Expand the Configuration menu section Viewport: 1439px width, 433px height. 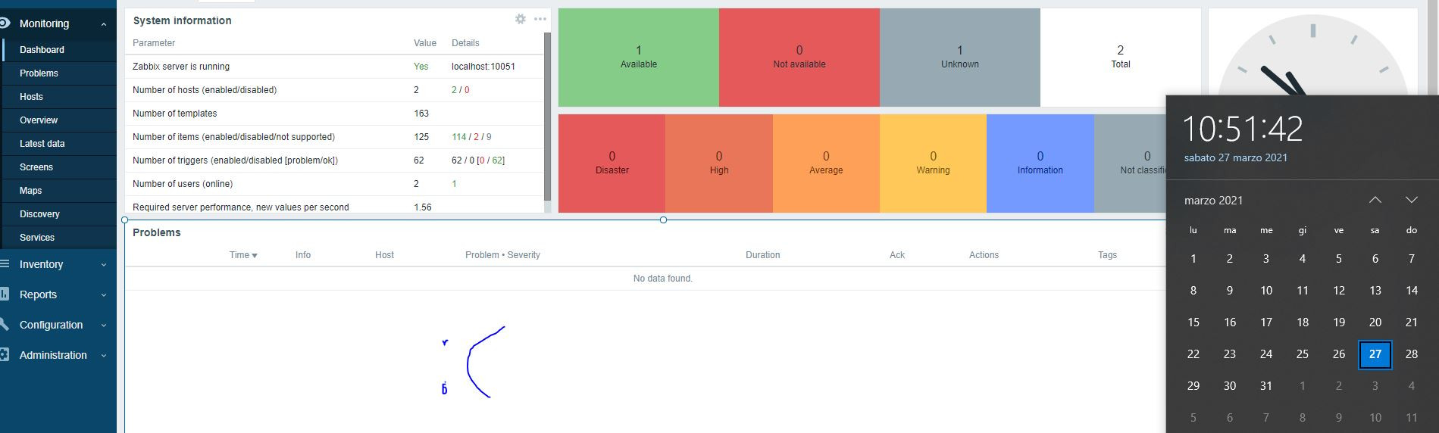click(x=104, y=326)
